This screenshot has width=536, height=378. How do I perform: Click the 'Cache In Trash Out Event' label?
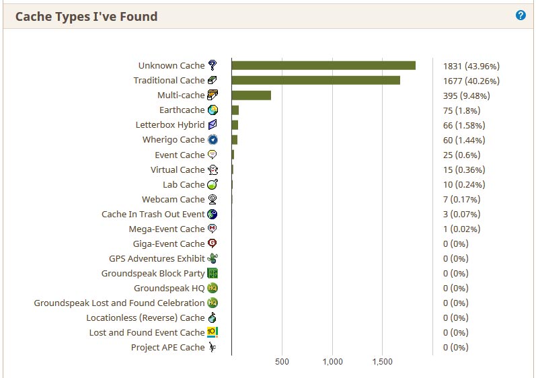[x=153, y=215]
